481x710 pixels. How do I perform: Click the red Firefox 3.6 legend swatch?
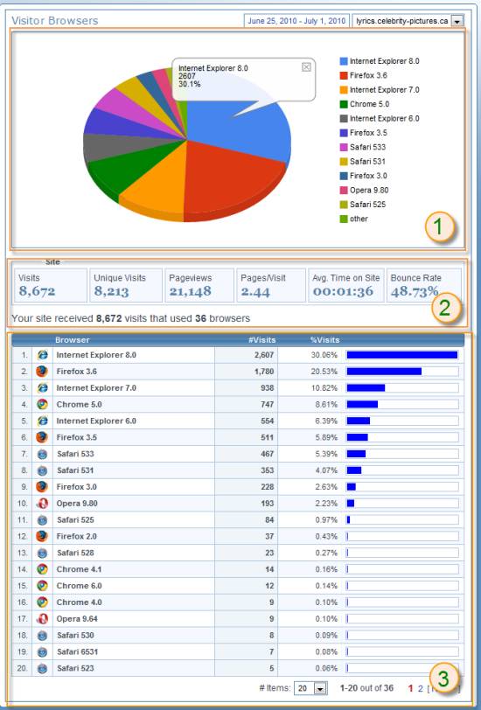coord(344,75)
